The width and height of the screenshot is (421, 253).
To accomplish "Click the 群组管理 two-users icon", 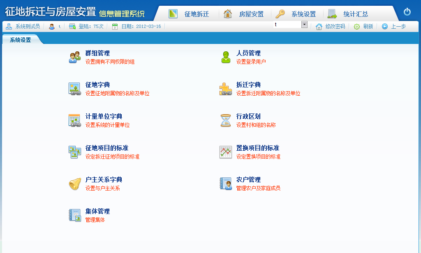I will point(75,57).
